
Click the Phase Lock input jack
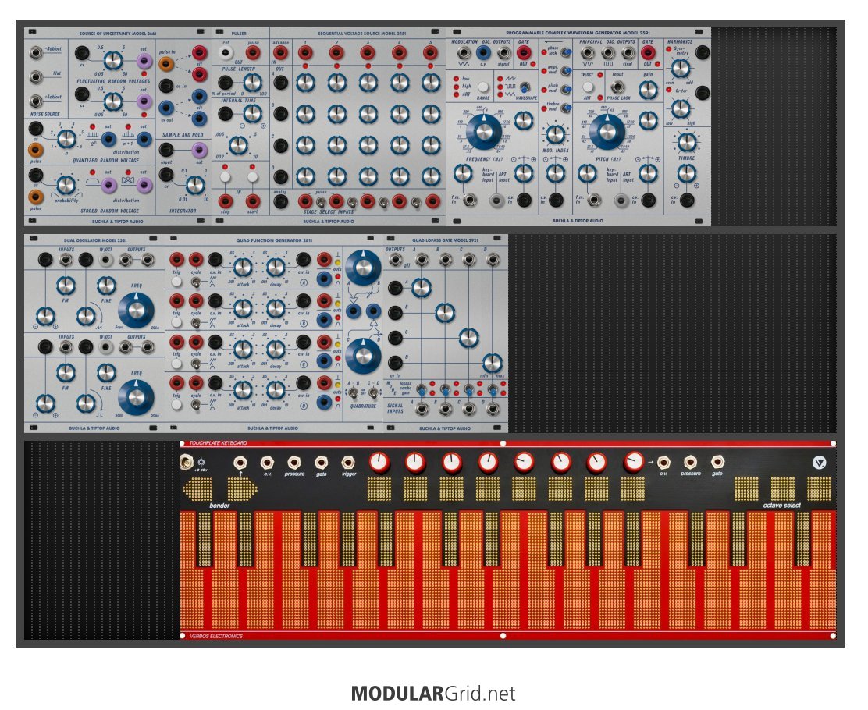(x=617, y=87)
